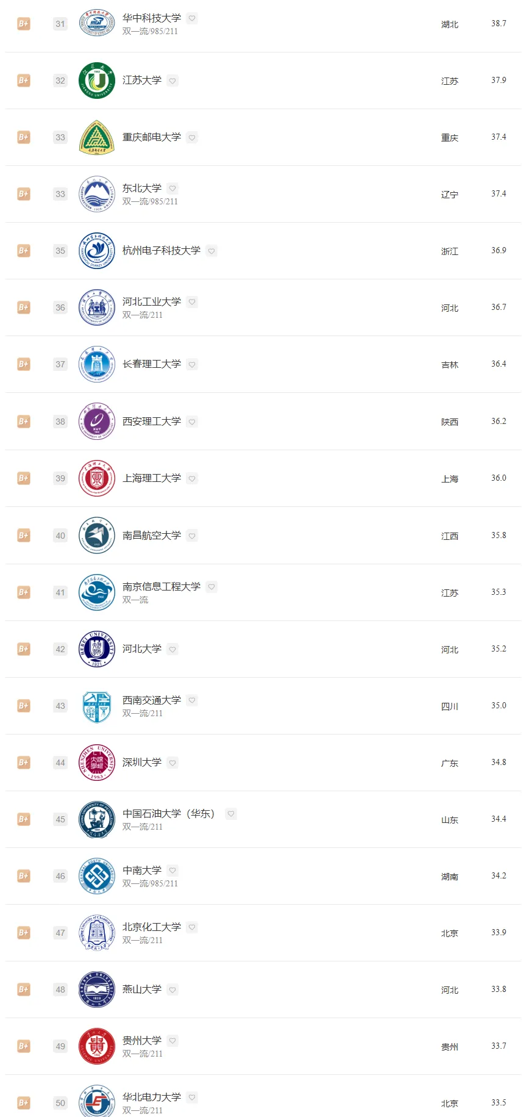The width and height of the screenshot is (529, 1117).
Task: Click the 重庆邮电大学 triangular emblem
Action: (x=97, y=137)
